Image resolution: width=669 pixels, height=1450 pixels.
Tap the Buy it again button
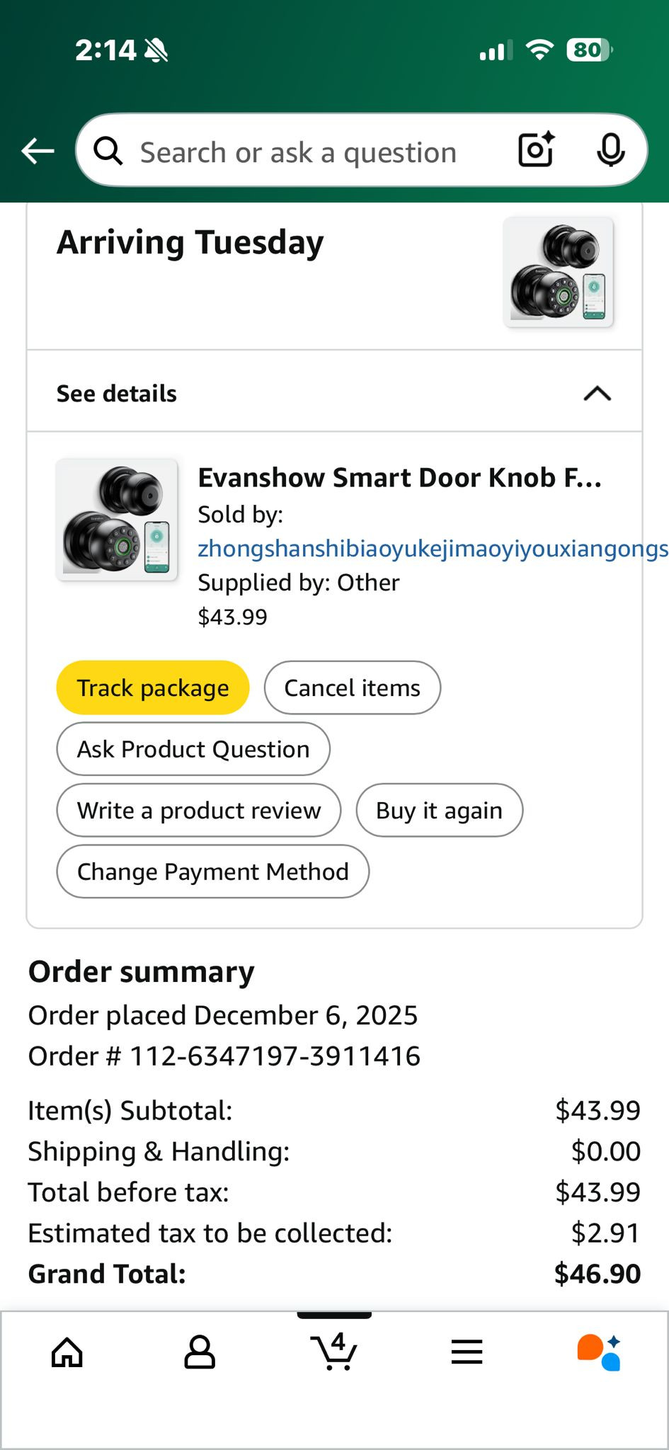click(x=439, y=811)
